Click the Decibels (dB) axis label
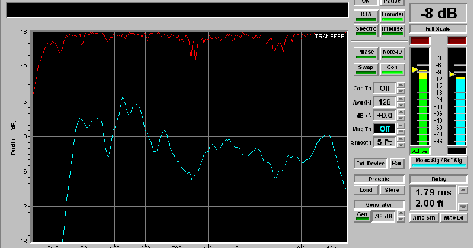Screen dimensions: 474x248 13,138
